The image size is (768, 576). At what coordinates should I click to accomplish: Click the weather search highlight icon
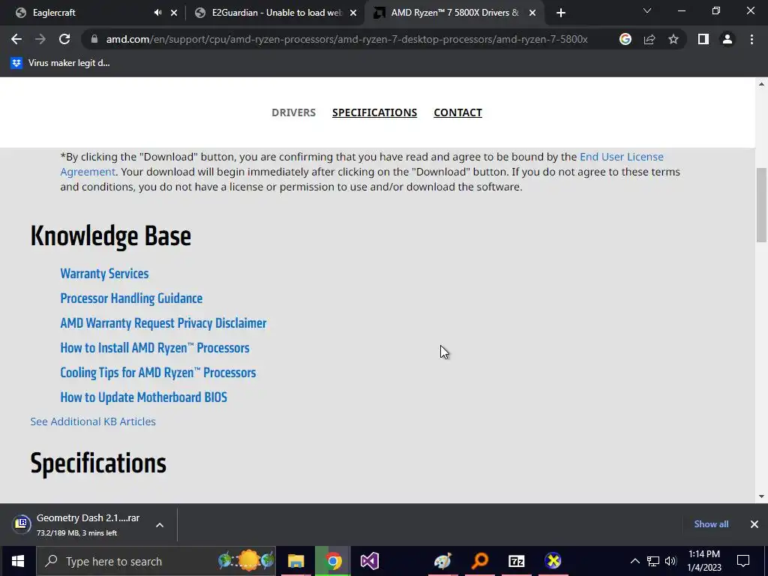[246, 560]
